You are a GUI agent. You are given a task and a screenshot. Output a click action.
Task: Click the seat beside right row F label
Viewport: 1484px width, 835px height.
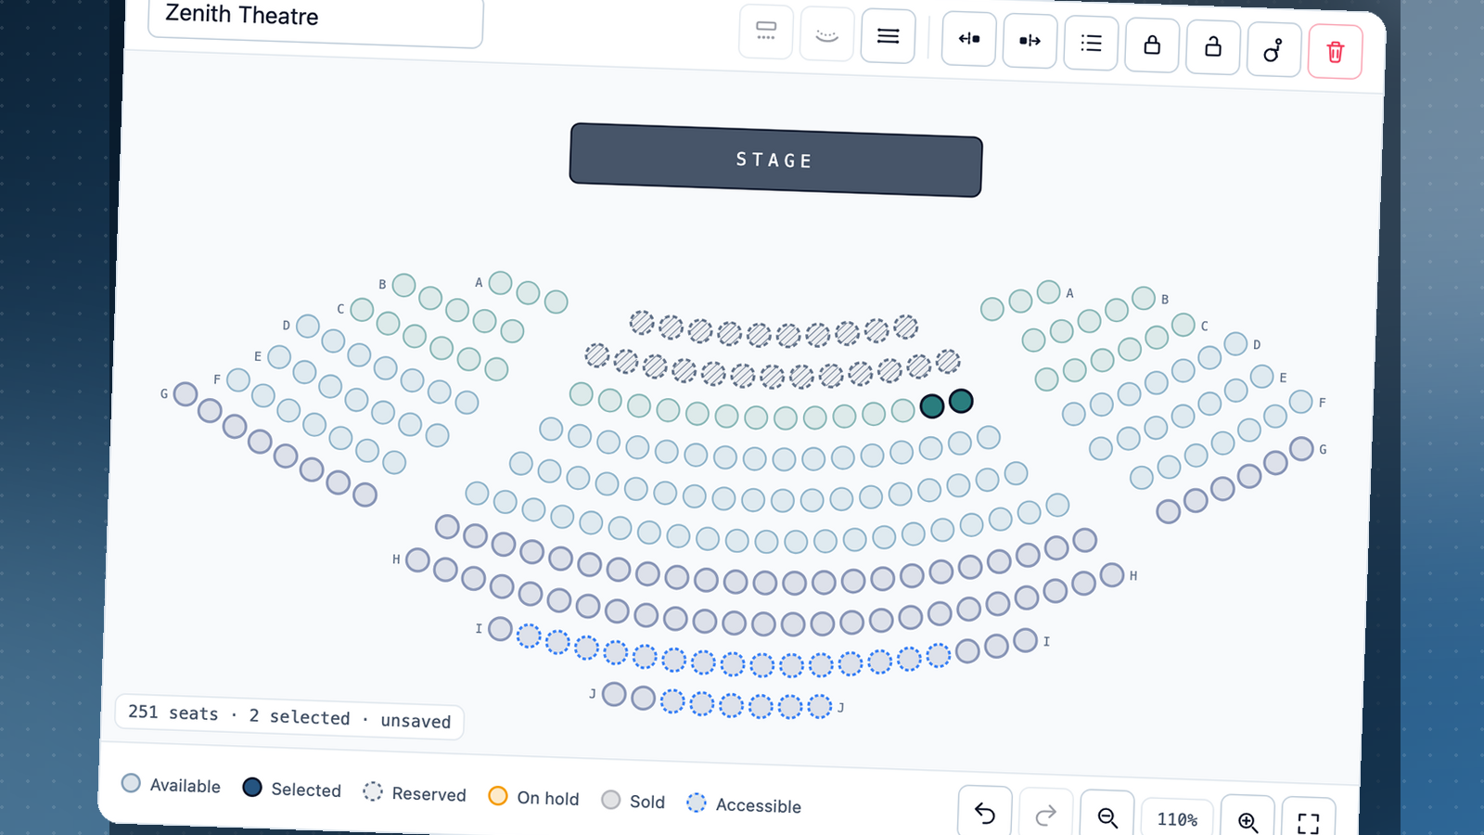pos(1301,401)
